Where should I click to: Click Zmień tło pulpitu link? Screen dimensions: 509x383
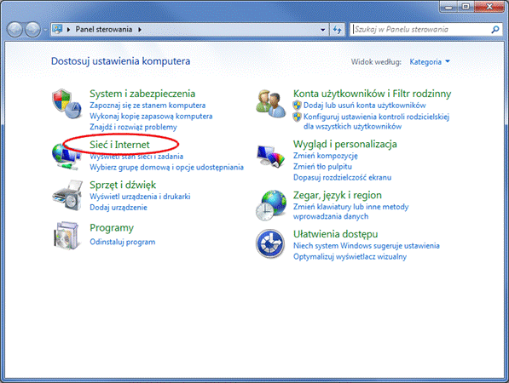click(x=322, y=167)
